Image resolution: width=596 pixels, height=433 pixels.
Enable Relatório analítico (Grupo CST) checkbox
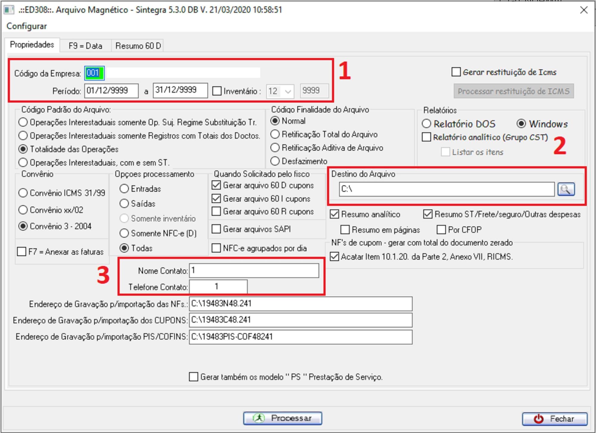[x=427, y=137]
